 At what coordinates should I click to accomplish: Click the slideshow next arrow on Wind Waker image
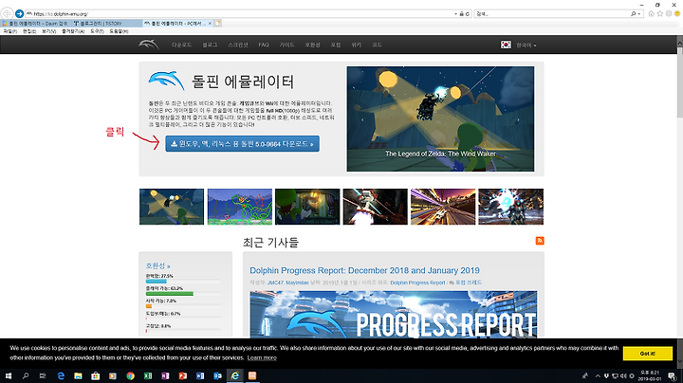click(x=518, y=119)
